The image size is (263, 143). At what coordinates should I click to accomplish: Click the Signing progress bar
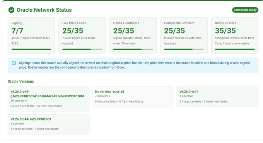click(x=31, y=49)
